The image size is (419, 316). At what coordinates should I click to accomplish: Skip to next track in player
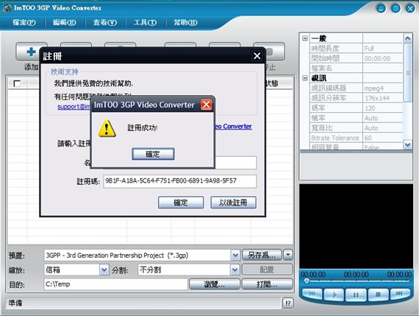(x=399, y=294)
